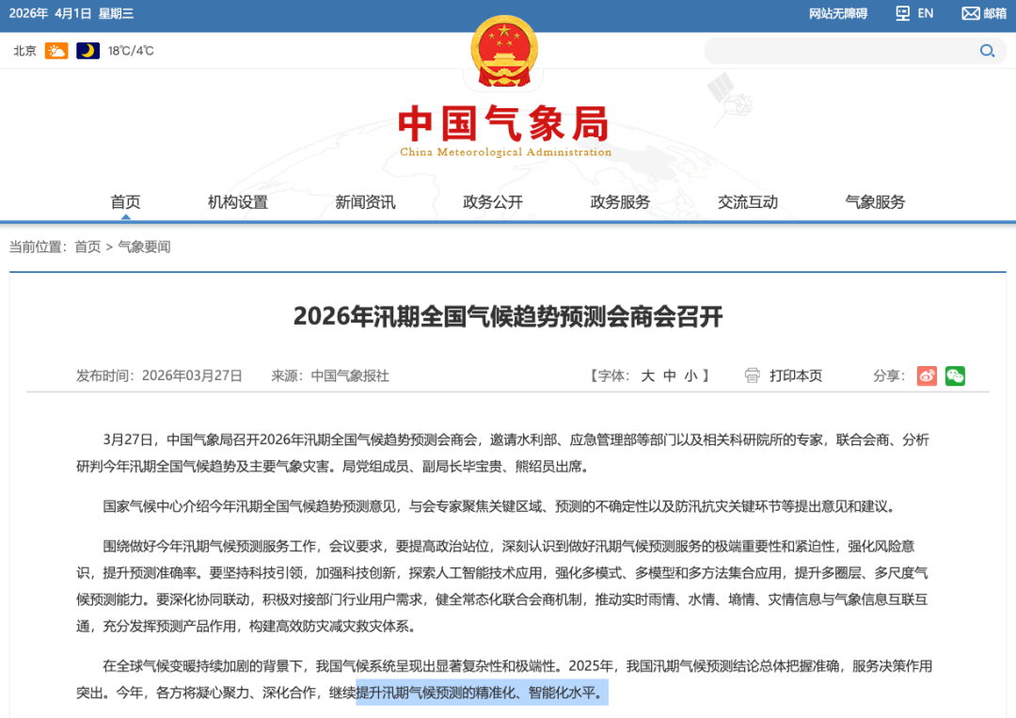The width and height of the screenshot is (1016, 718).
Task: Click the search magnifier icon
Action: [x=987, y=51]
